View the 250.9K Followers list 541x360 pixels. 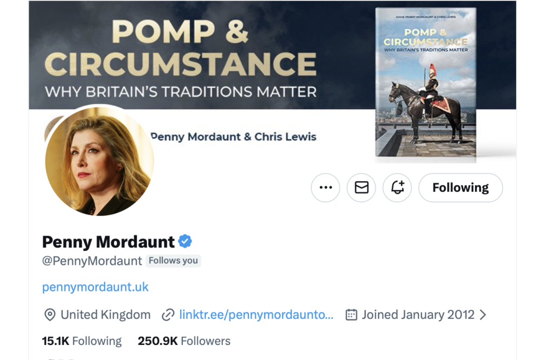(x=184, y=341)
